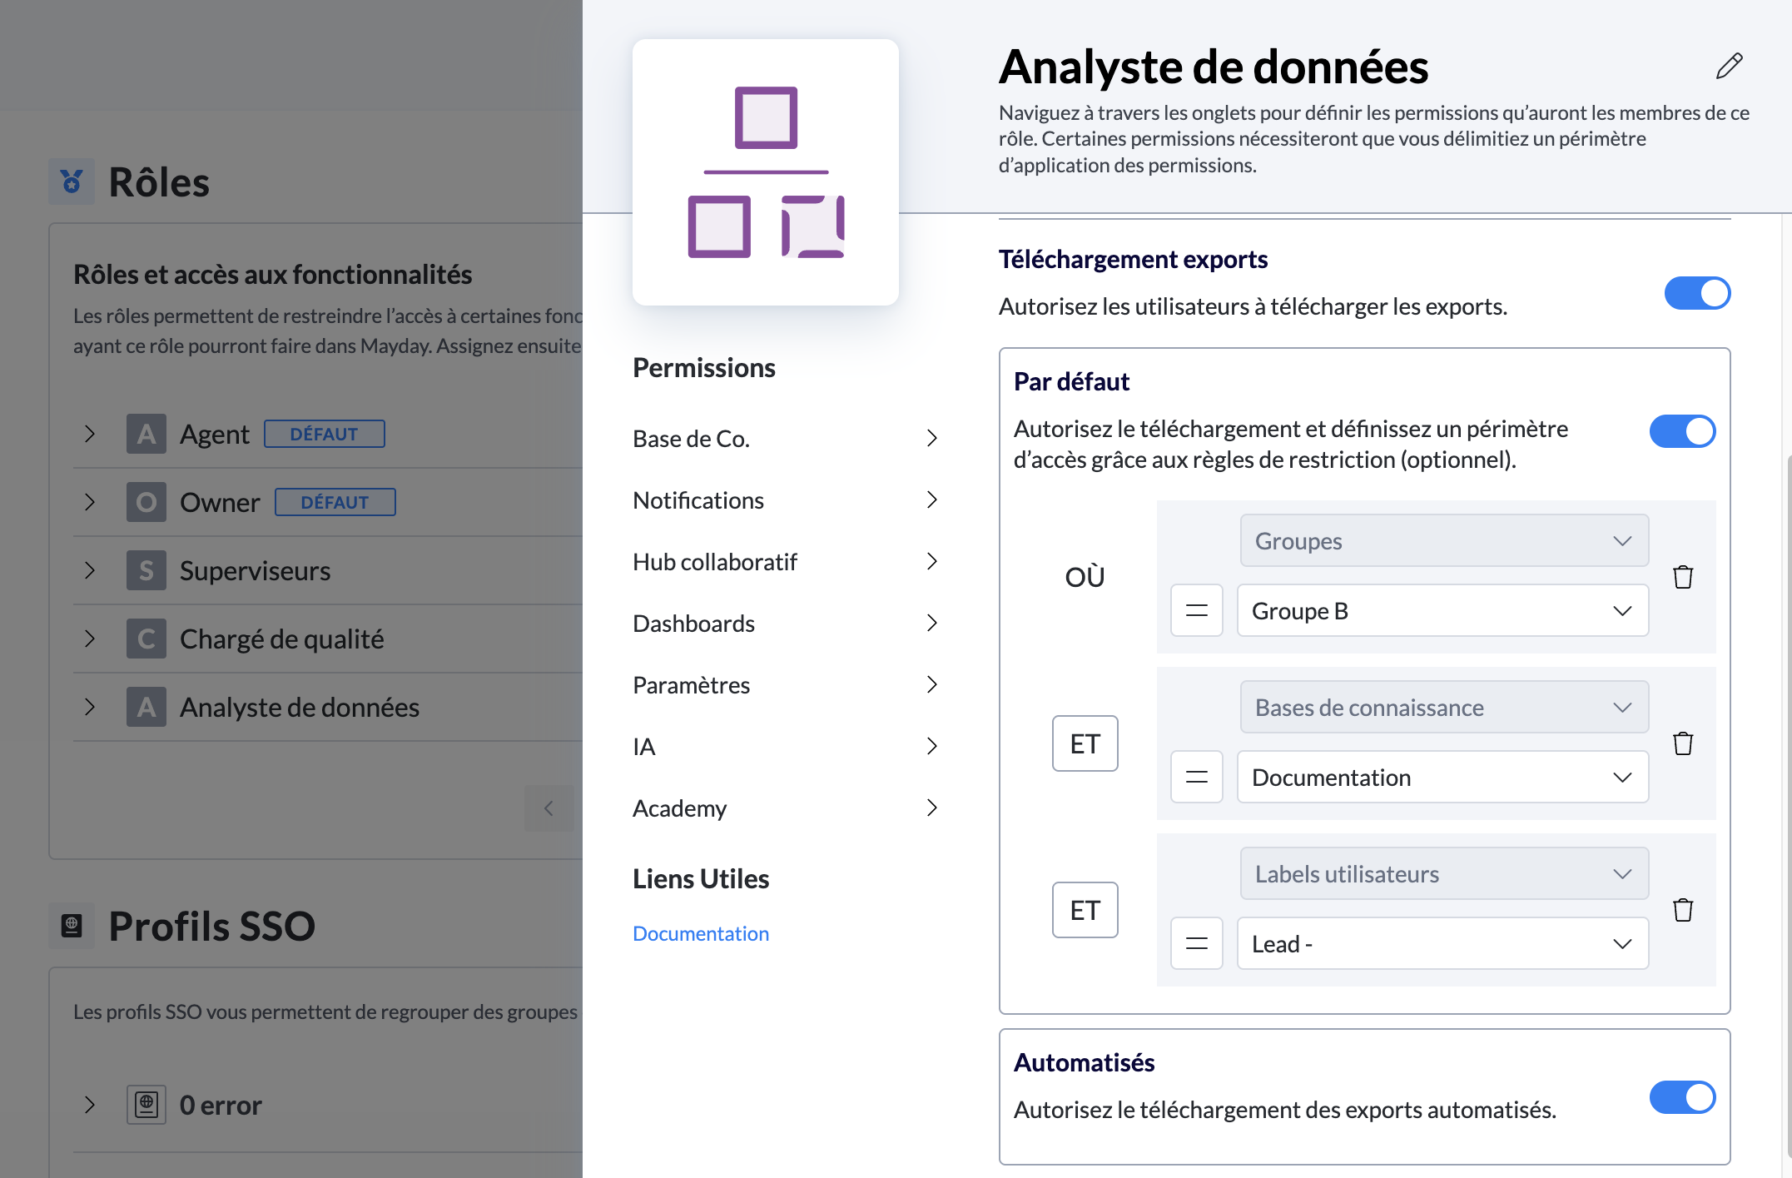The image size is (1792, 1178).
Task: Click the role organization chart thumbnail
Action: [x=765, y=172]
